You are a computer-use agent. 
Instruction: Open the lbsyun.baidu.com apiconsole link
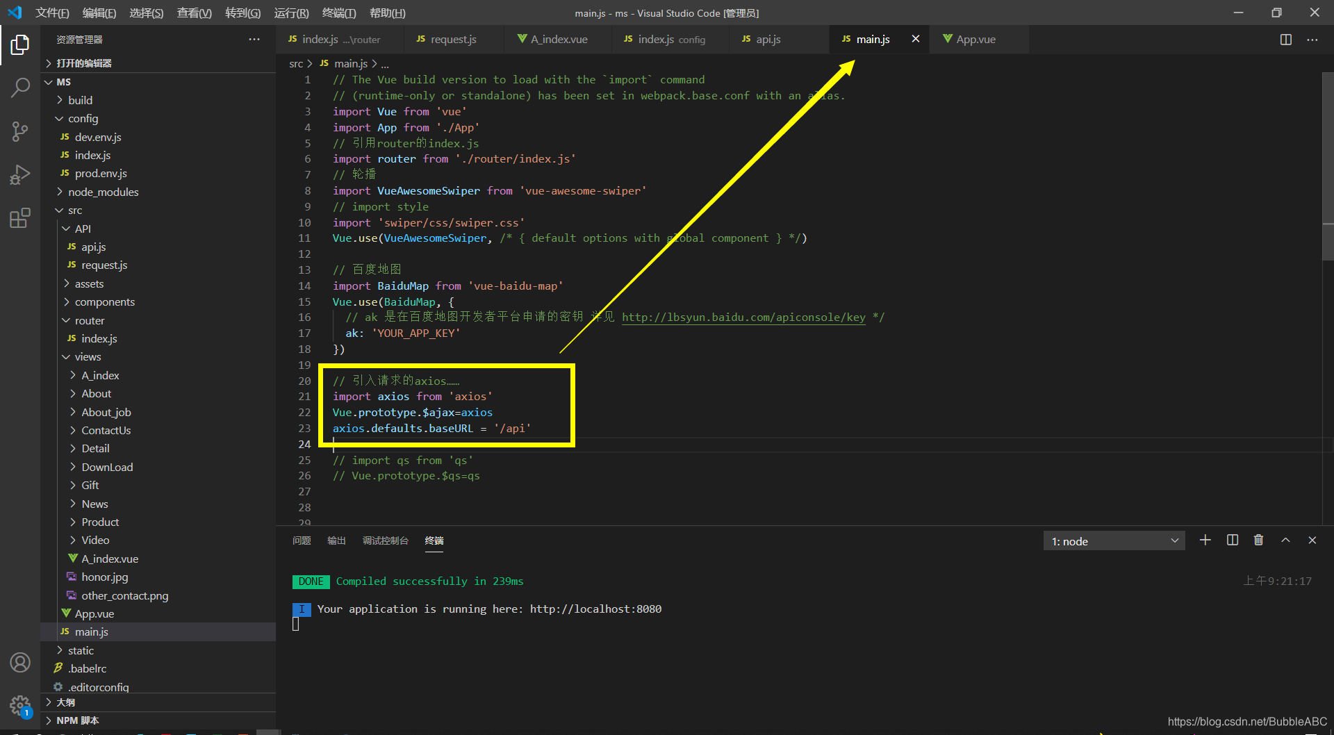(x=743, y=317)
